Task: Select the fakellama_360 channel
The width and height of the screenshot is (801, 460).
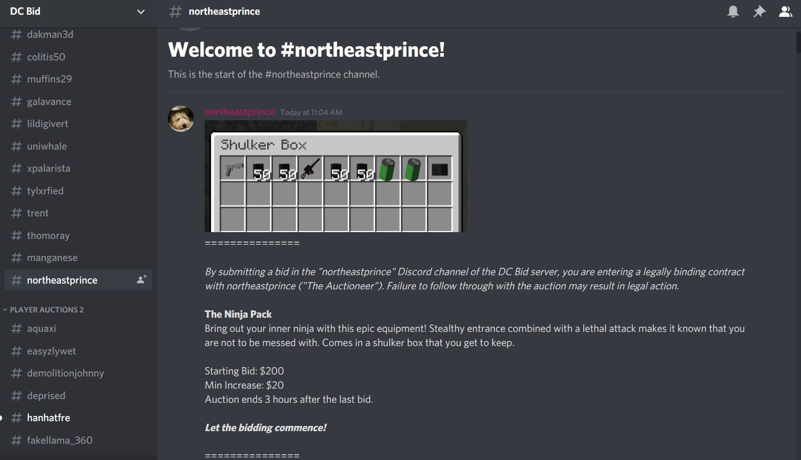Action: [x=78, y=440]
